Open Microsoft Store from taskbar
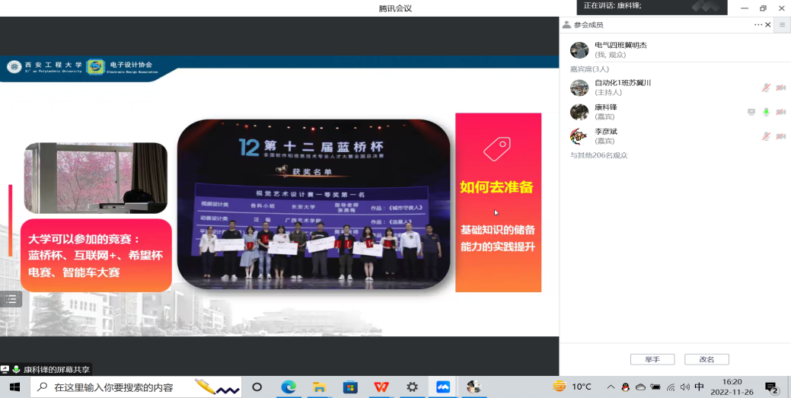The height and width of the screenshot is (398, 791). [x=350, y=387]
